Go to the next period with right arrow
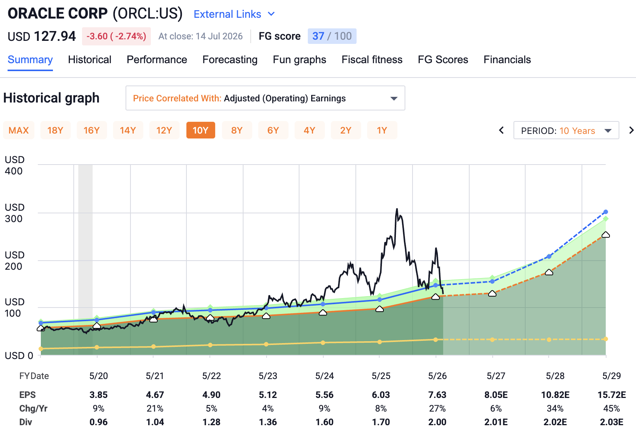 click(631, 131)
